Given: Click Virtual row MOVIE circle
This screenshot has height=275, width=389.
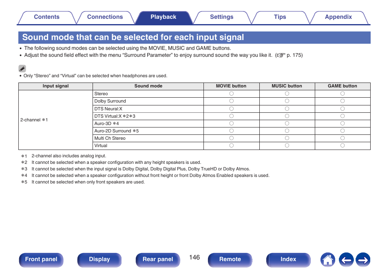Looking at the screenshot, I should click(232, 145).
